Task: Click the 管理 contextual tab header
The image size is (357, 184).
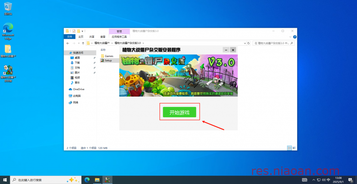Action: click(x=119, y=31)
